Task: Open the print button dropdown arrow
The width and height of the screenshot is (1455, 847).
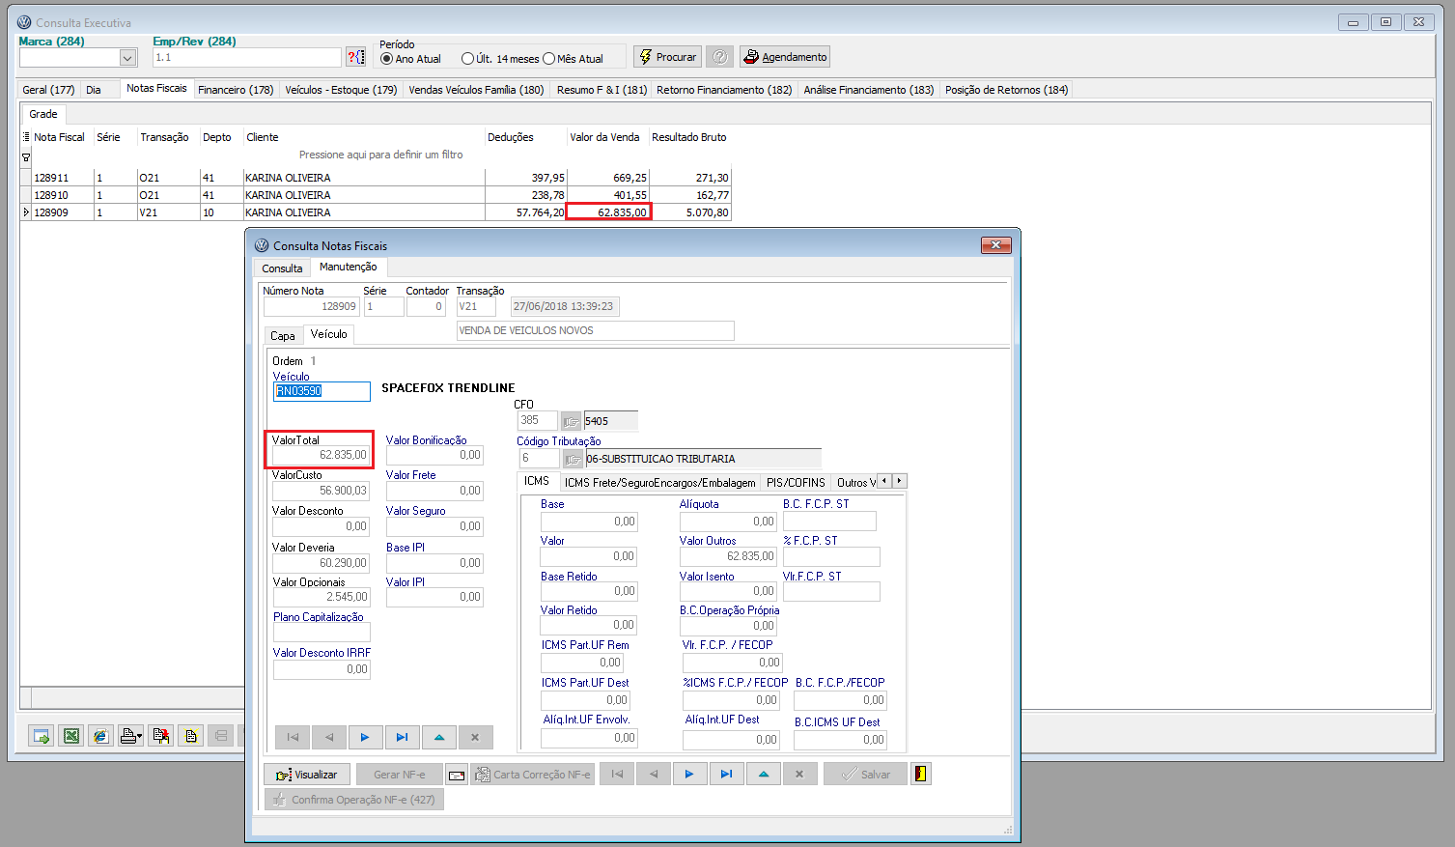Action: [x=140, y=737]
